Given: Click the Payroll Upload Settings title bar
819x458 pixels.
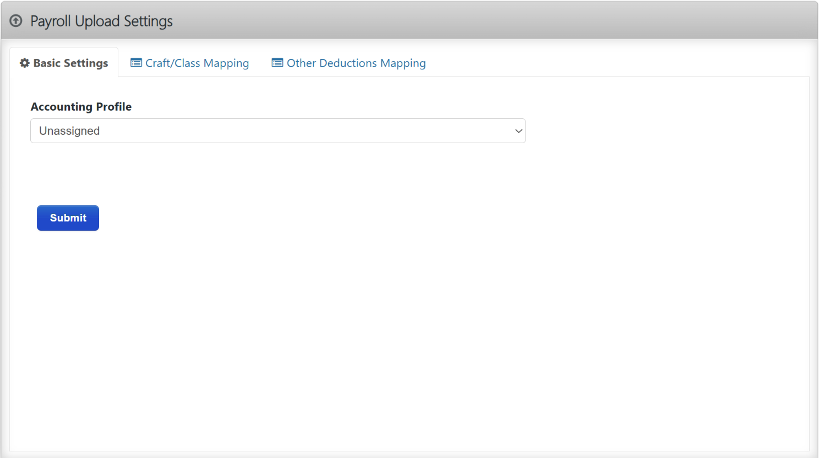Looking at the screenshot, I should tap(101, 21).
